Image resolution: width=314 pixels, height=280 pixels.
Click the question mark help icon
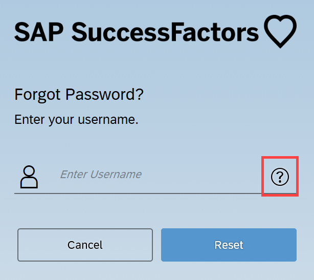280,177
